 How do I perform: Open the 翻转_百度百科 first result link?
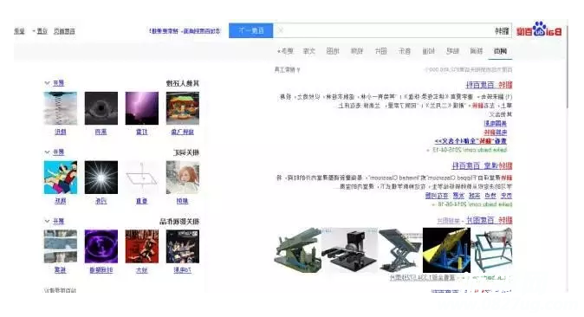pyautogui.click(x=489, y=85)
